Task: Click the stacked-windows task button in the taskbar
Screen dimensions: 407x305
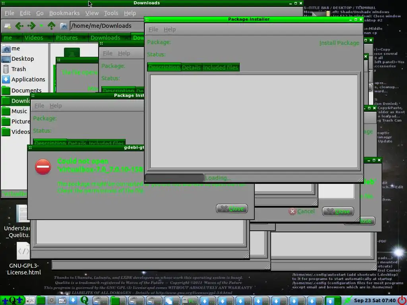Action: [172, 301]
